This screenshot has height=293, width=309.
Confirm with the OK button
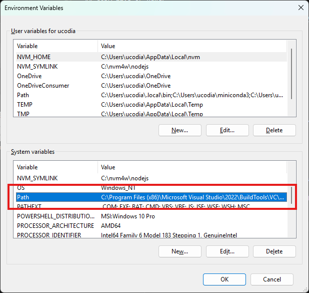224,279
